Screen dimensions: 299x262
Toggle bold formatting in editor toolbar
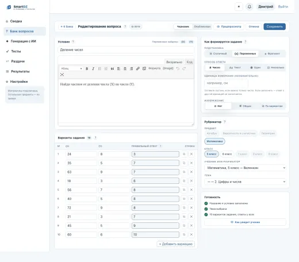point(87,68)
